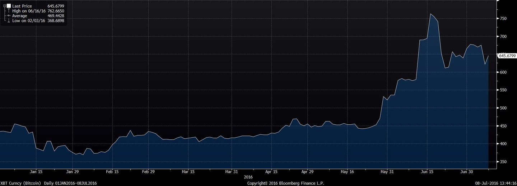Select the 'Last Price' legend label
Viewport: 517px width, 186px height.
pyautogui.click(x=22, y=6)
